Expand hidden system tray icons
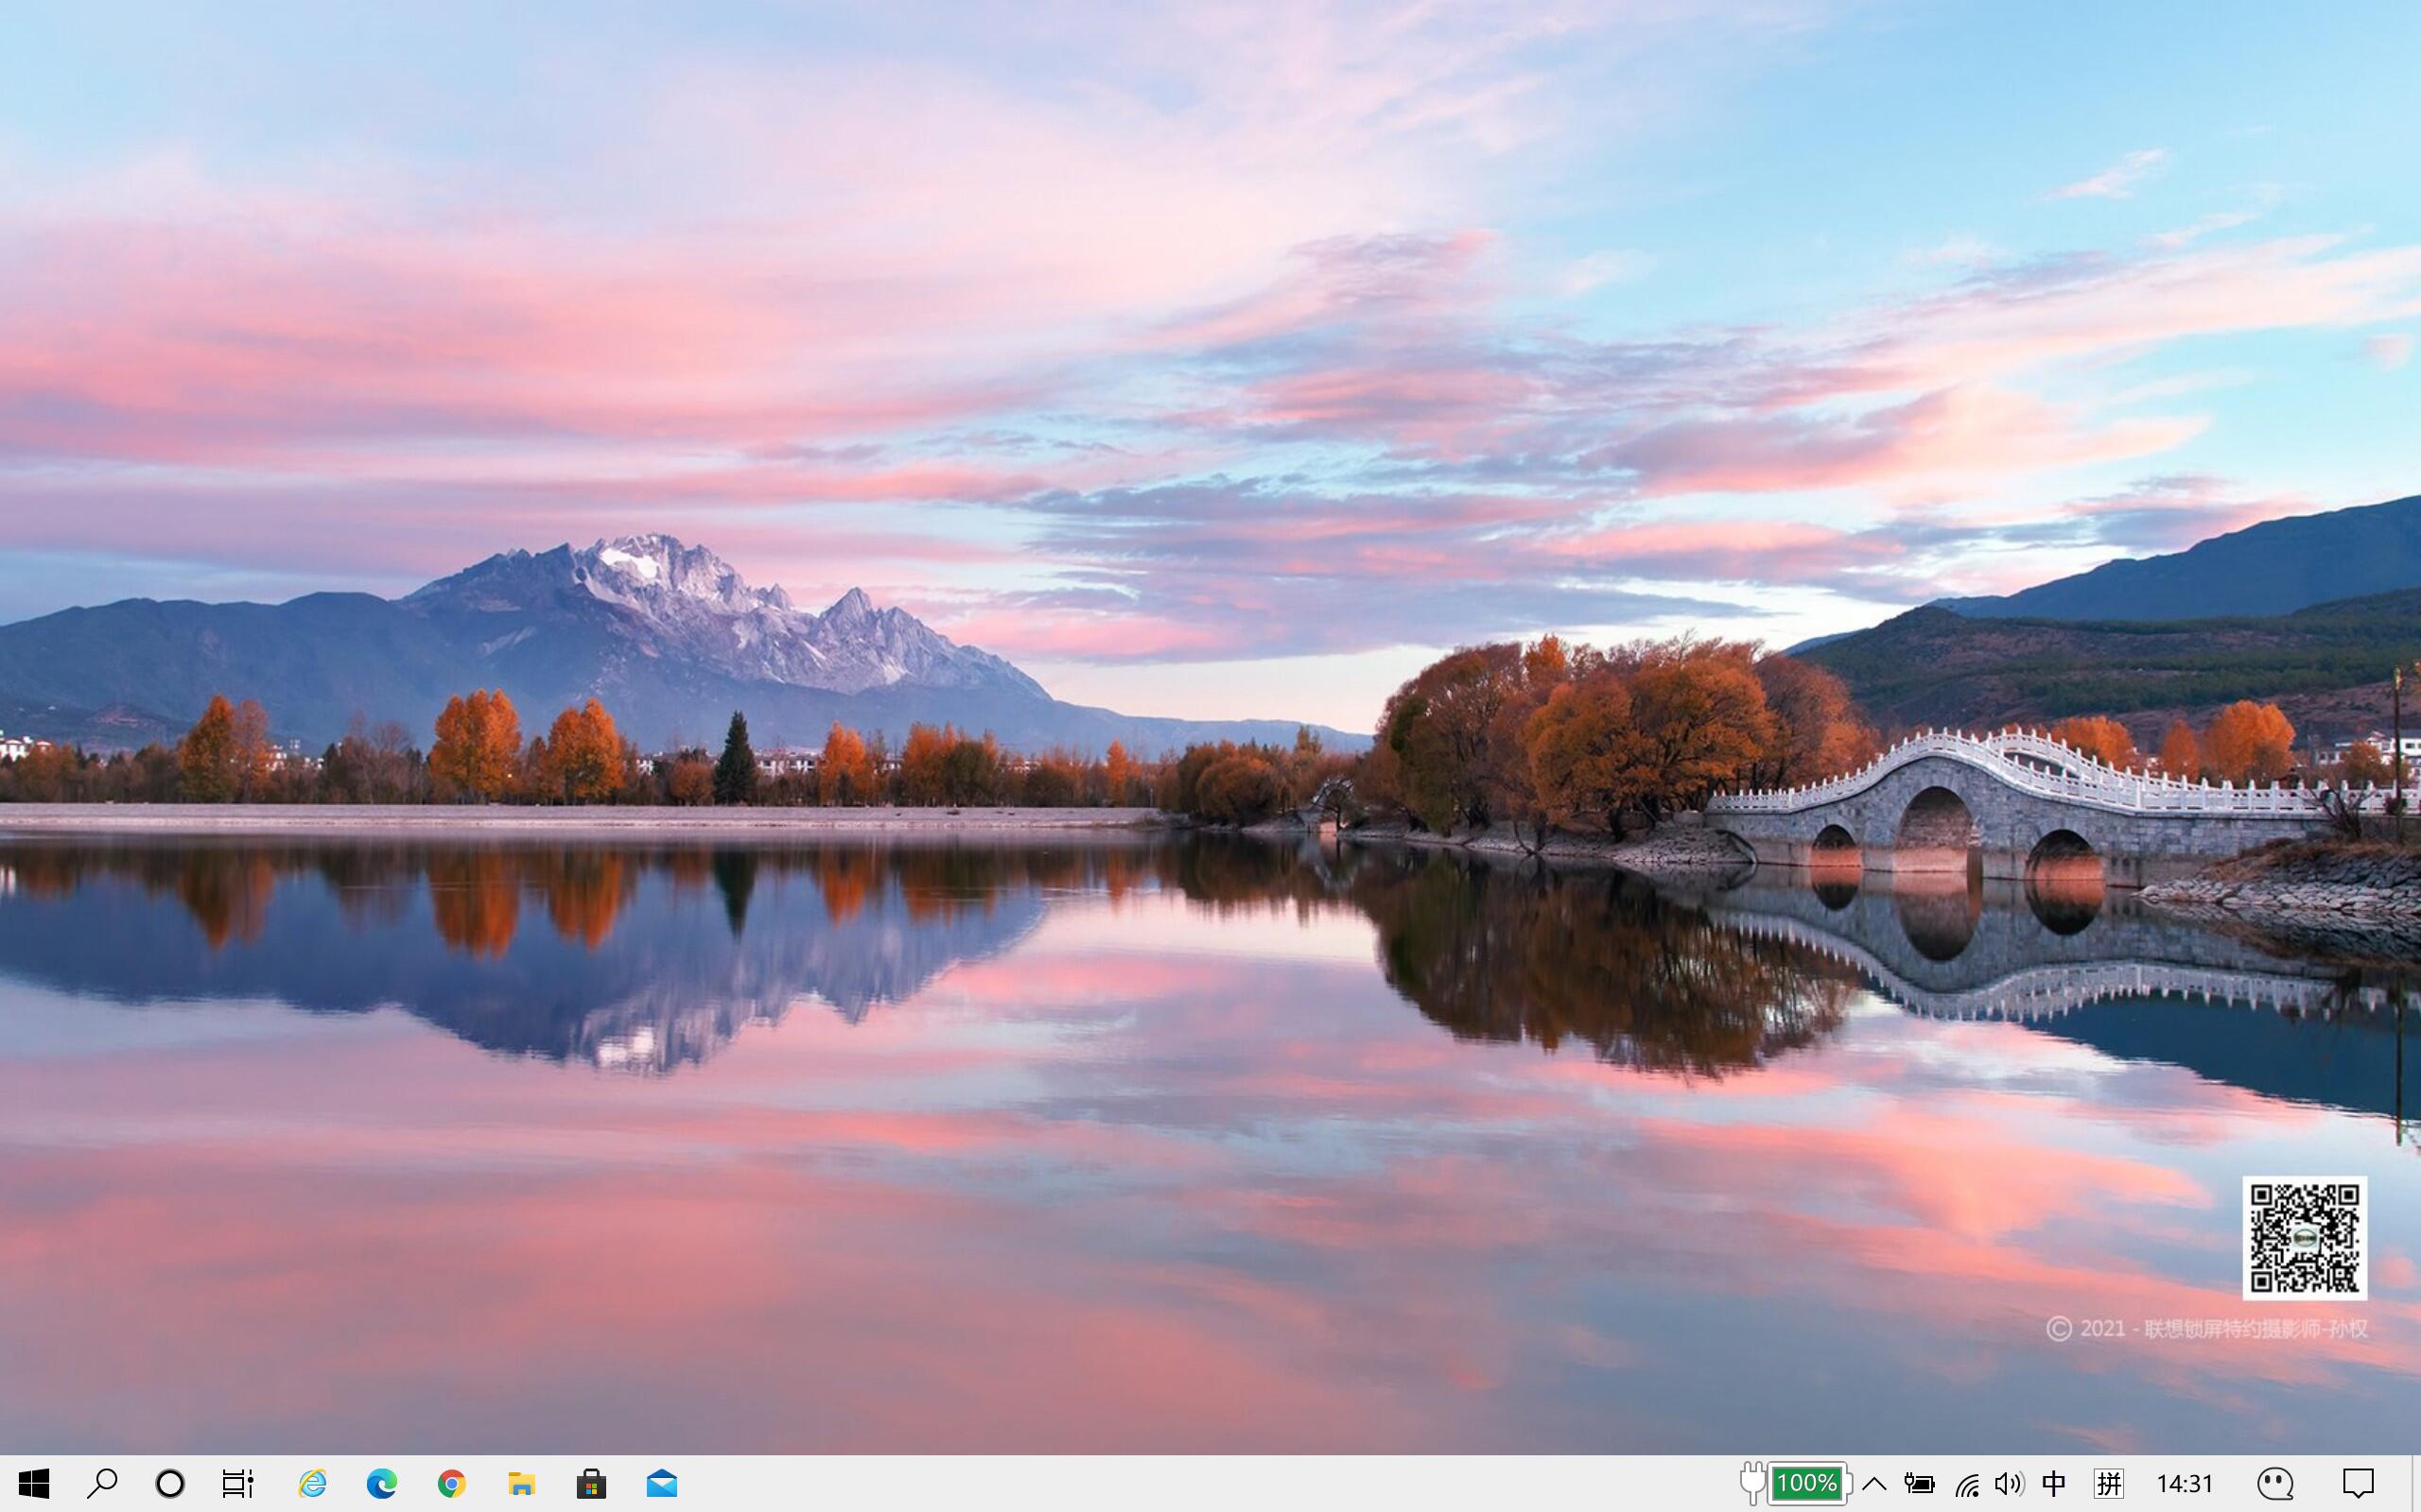This screenshot has height=1512, width=2421. (1873, 1483)
